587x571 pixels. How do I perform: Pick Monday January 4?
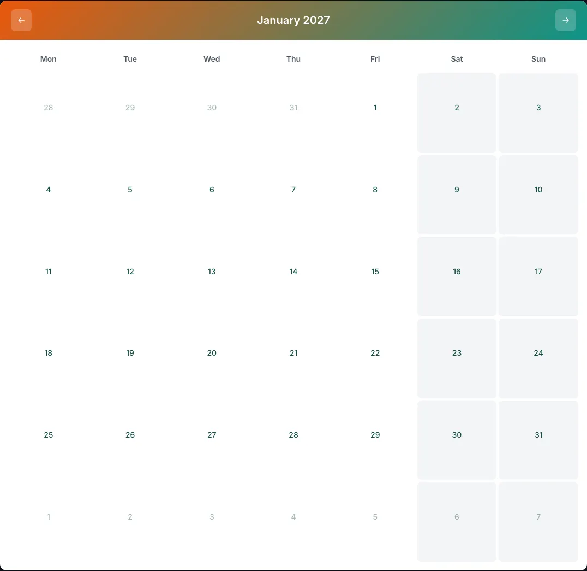(x=49, y=195)
